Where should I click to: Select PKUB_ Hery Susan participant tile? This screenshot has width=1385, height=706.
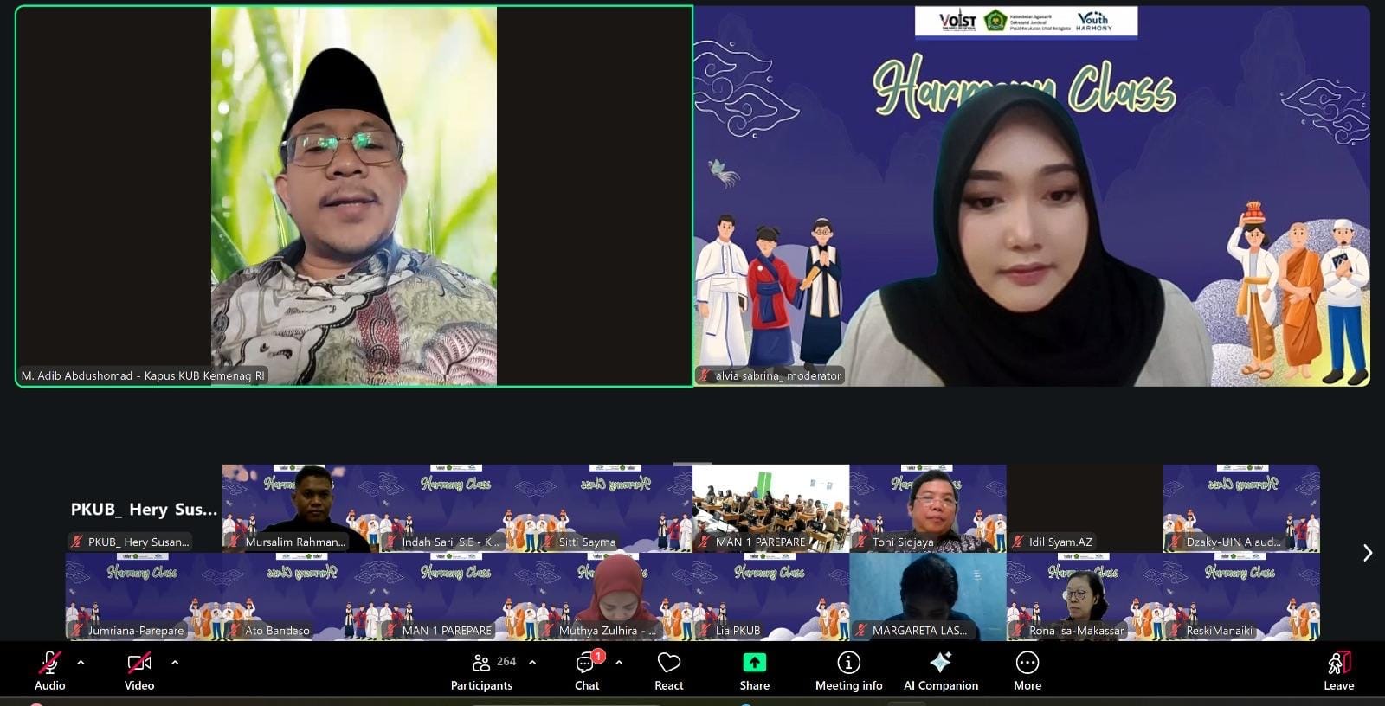pos(144,509)
